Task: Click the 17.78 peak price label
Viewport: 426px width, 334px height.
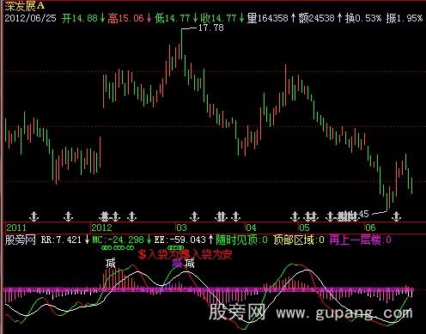Action: pyautogui.click(x=210, y=27)
